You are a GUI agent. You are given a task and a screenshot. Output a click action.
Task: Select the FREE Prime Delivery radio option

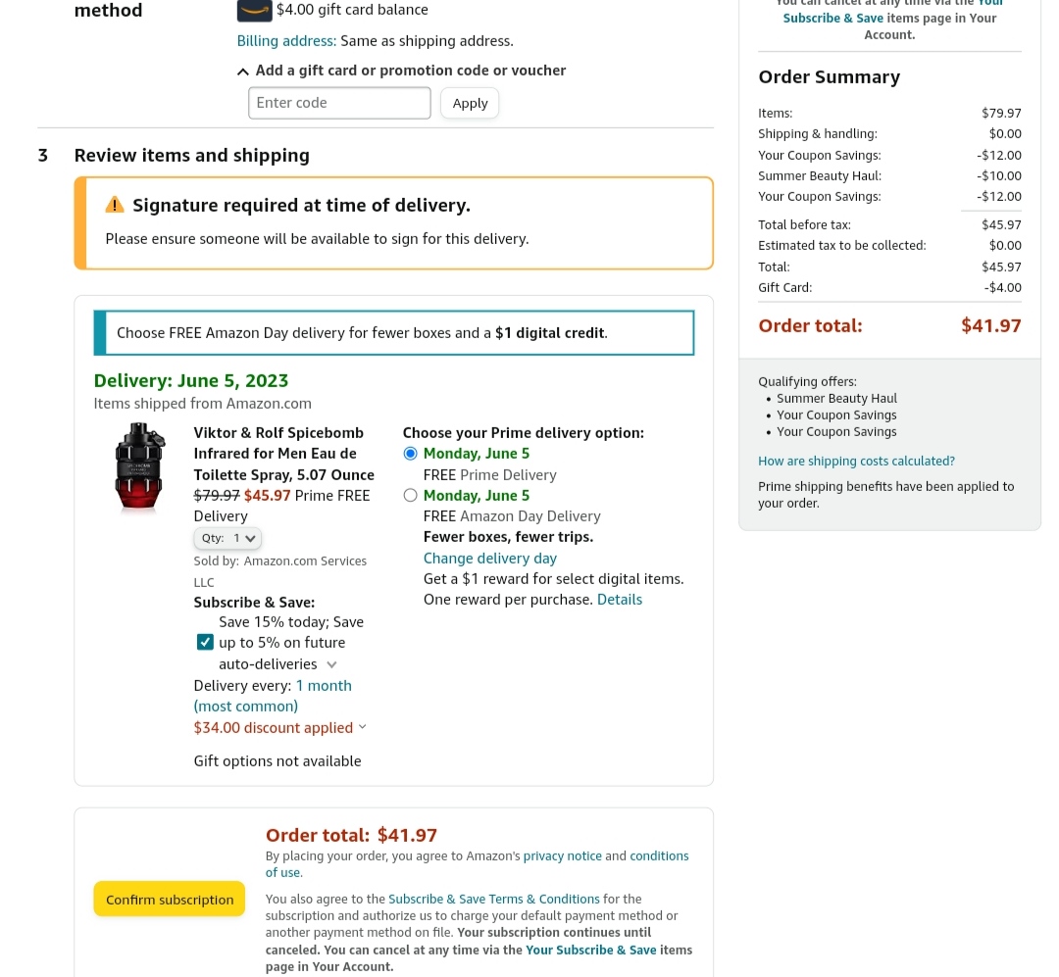pos(411,454)
